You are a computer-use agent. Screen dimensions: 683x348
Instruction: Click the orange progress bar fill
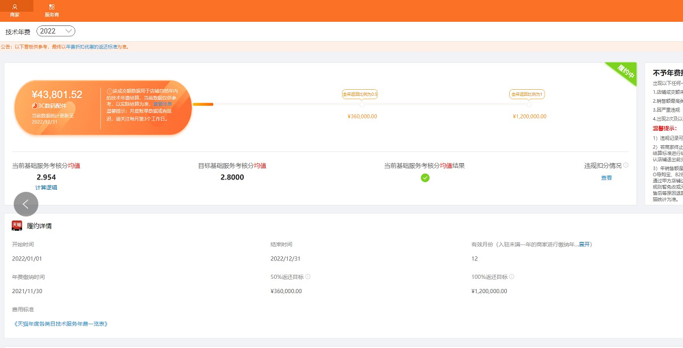[203, 104]
